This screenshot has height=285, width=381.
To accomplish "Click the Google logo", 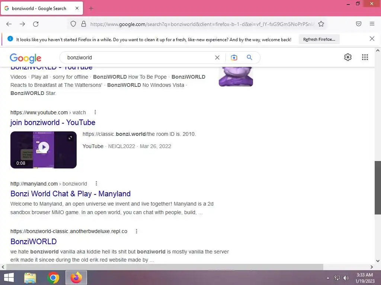I will point(26,58).
